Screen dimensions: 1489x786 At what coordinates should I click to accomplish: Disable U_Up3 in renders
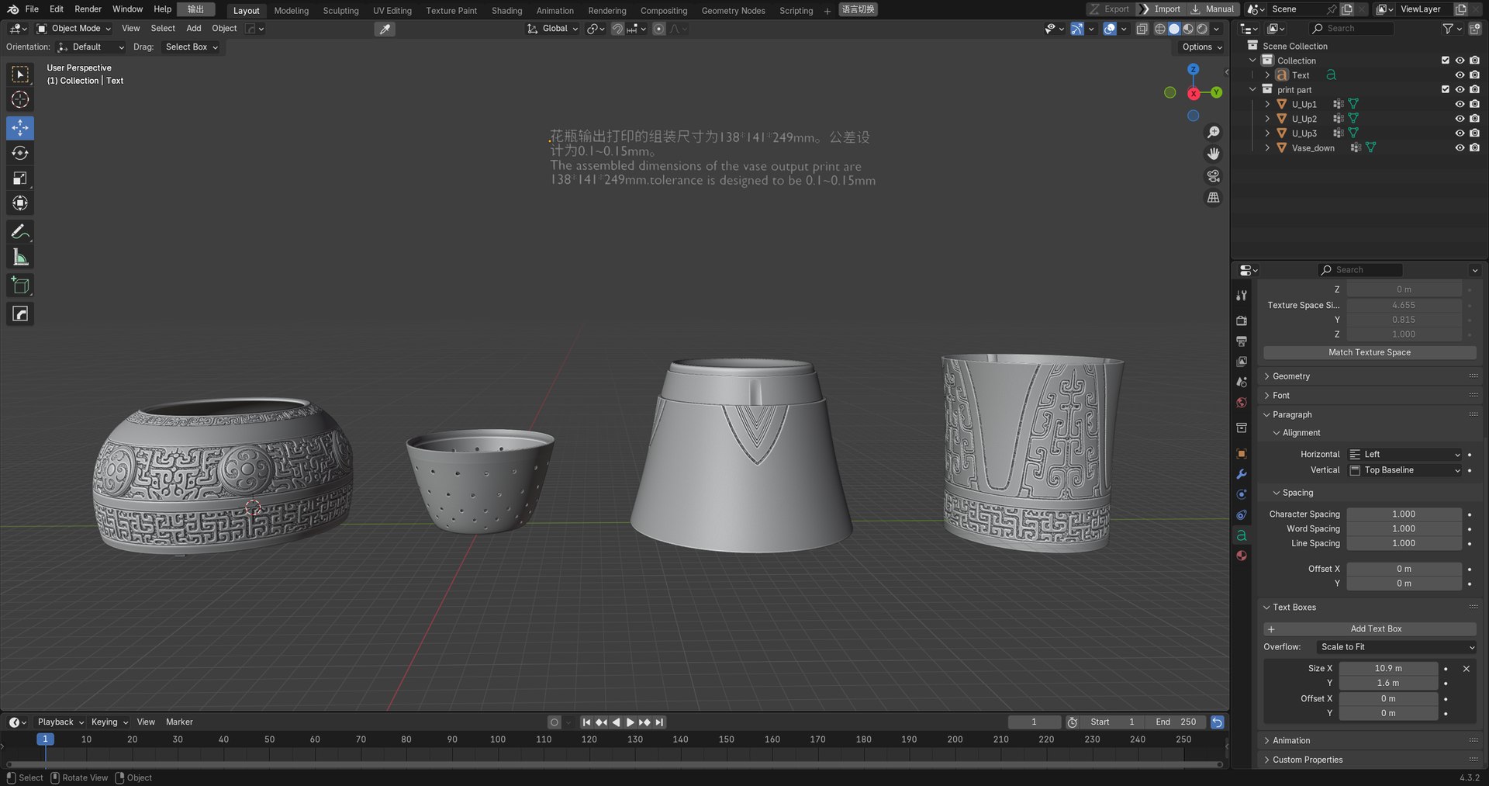[1474, 133]
